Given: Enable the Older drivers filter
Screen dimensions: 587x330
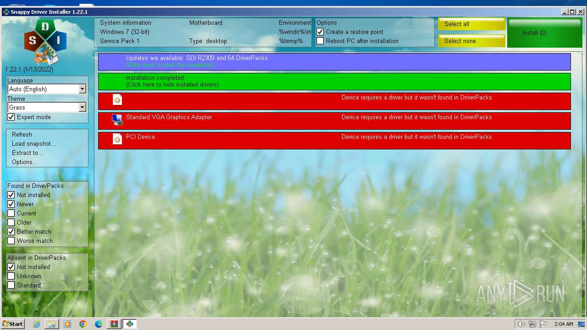Looking at the screenshot, I should [x=11, y=223].
